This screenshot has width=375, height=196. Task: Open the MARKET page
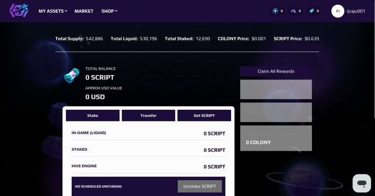pyautogui.click(x=84, y=11)
